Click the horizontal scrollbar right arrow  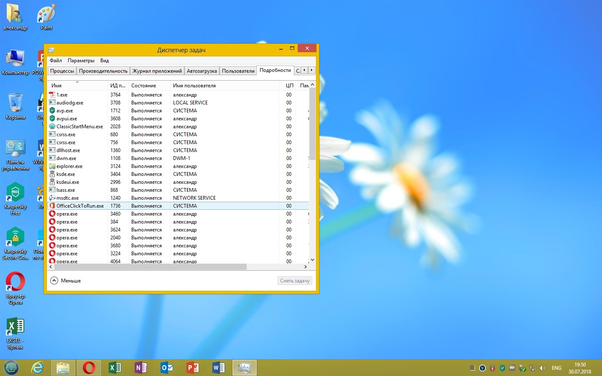click(x=306, y=267)
